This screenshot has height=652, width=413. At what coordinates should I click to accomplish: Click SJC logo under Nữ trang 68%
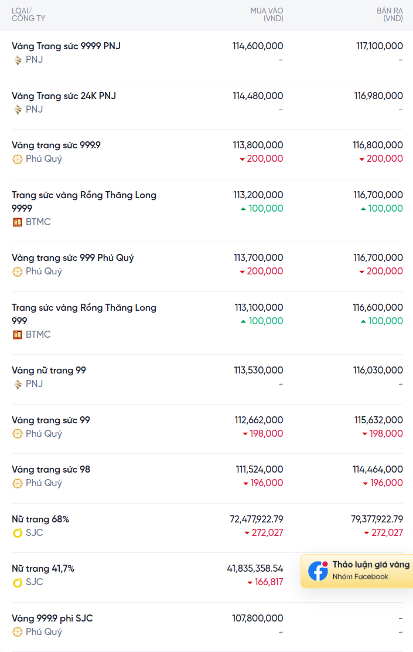coord(18,532)
